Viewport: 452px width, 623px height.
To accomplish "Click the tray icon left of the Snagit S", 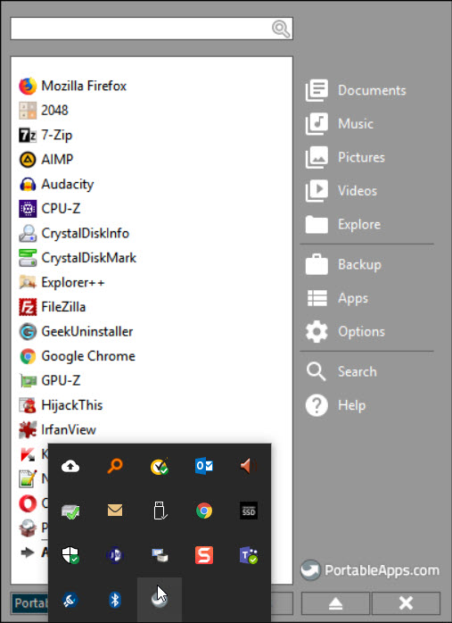I will pyautogui.click(x=160, y=555).
